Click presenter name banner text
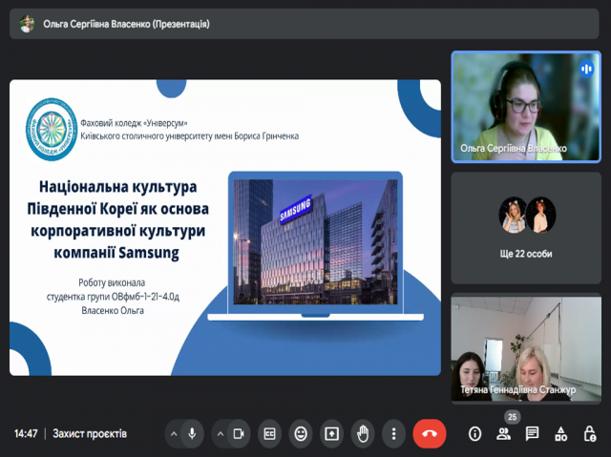Image resolution: width=611 pixels, height=457 pixels. point(126,24)
